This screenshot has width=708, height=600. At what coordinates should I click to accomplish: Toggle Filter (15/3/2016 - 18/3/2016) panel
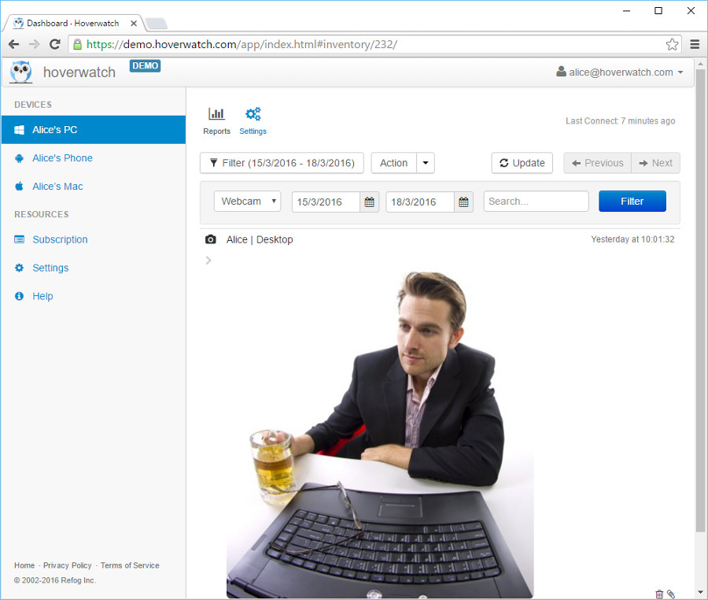[282, 163]
